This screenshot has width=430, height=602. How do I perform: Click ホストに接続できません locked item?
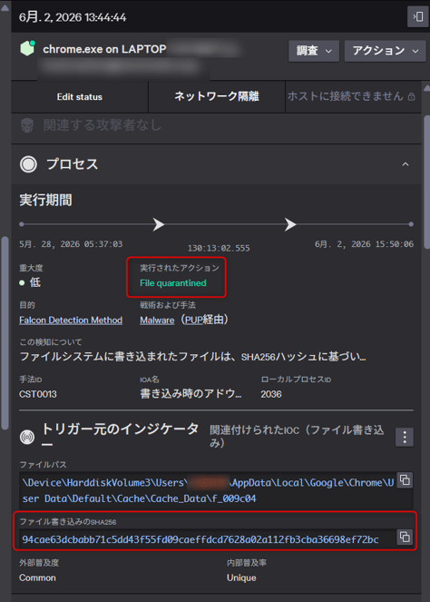[351, 96]
